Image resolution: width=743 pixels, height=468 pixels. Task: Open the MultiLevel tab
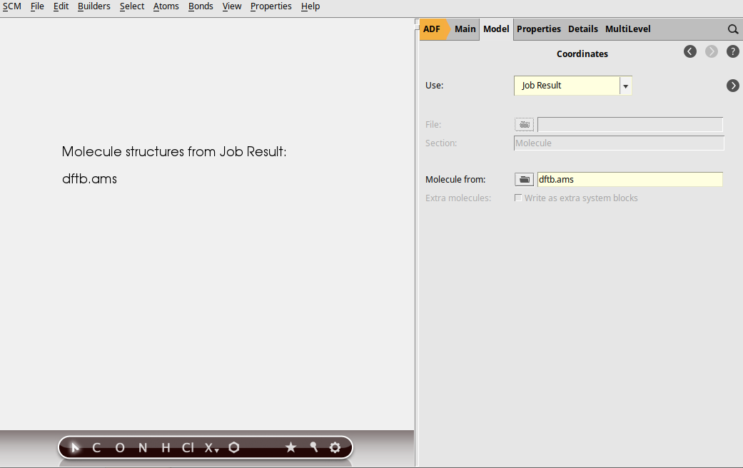coord(627,29)
